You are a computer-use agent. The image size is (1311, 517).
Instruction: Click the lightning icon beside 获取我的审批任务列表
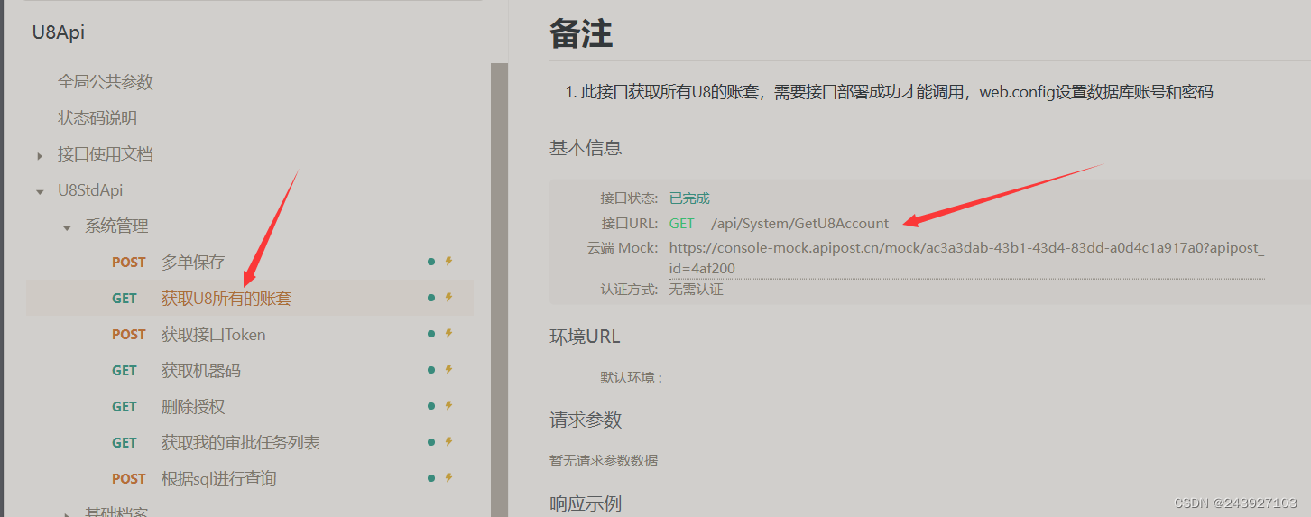pos(448,442)
